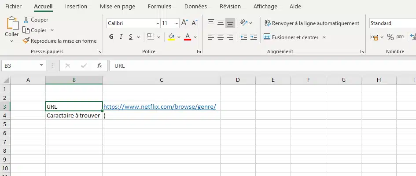Confirm entry with checkmark icon
Image resolution: width=416 pixels, height=176 pixels.
pos(84,66)
